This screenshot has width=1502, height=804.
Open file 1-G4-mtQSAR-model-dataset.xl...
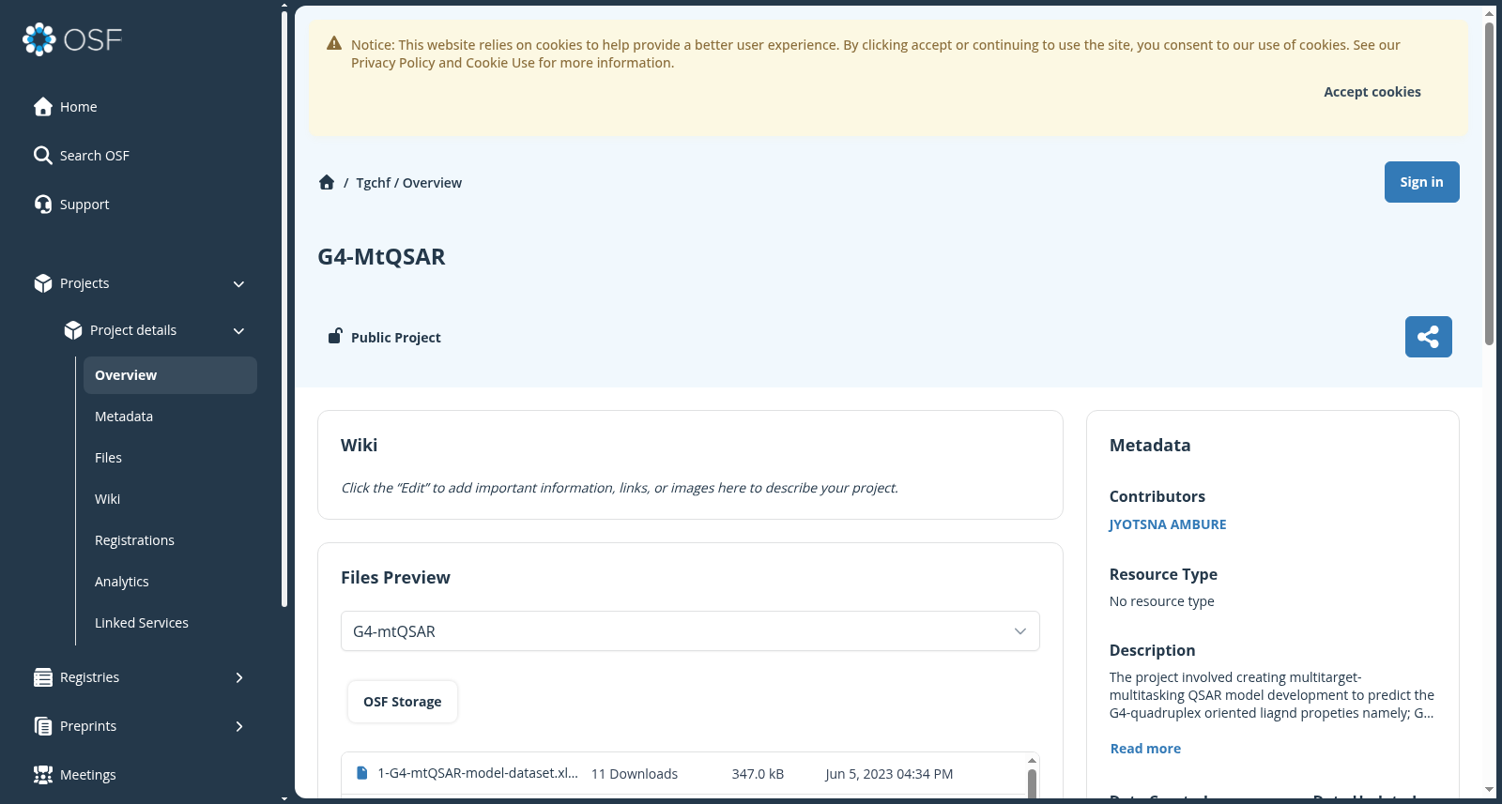pyautogui.click(x=478, y=773)
